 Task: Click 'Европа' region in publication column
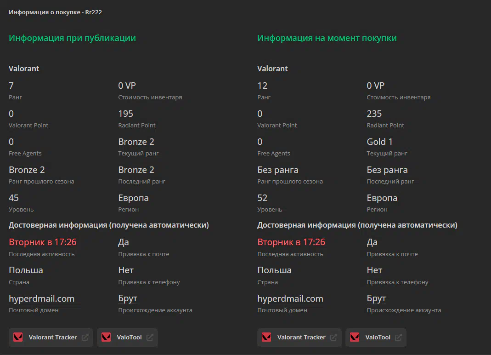(x=133, y=198)
